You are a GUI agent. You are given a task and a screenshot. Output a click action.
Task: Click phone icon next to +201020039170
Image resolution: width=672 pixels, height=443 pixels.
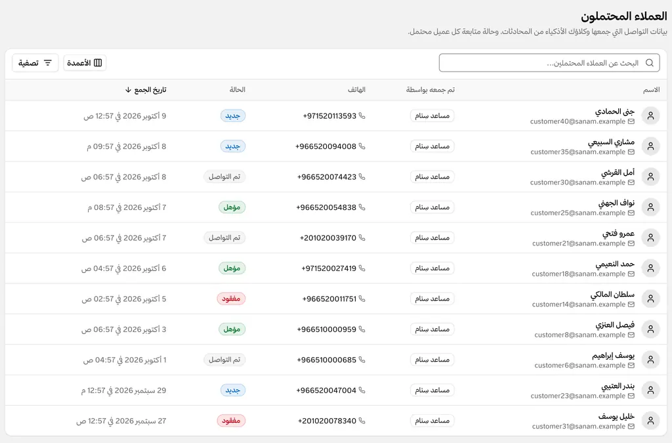[x=362, y=238]
